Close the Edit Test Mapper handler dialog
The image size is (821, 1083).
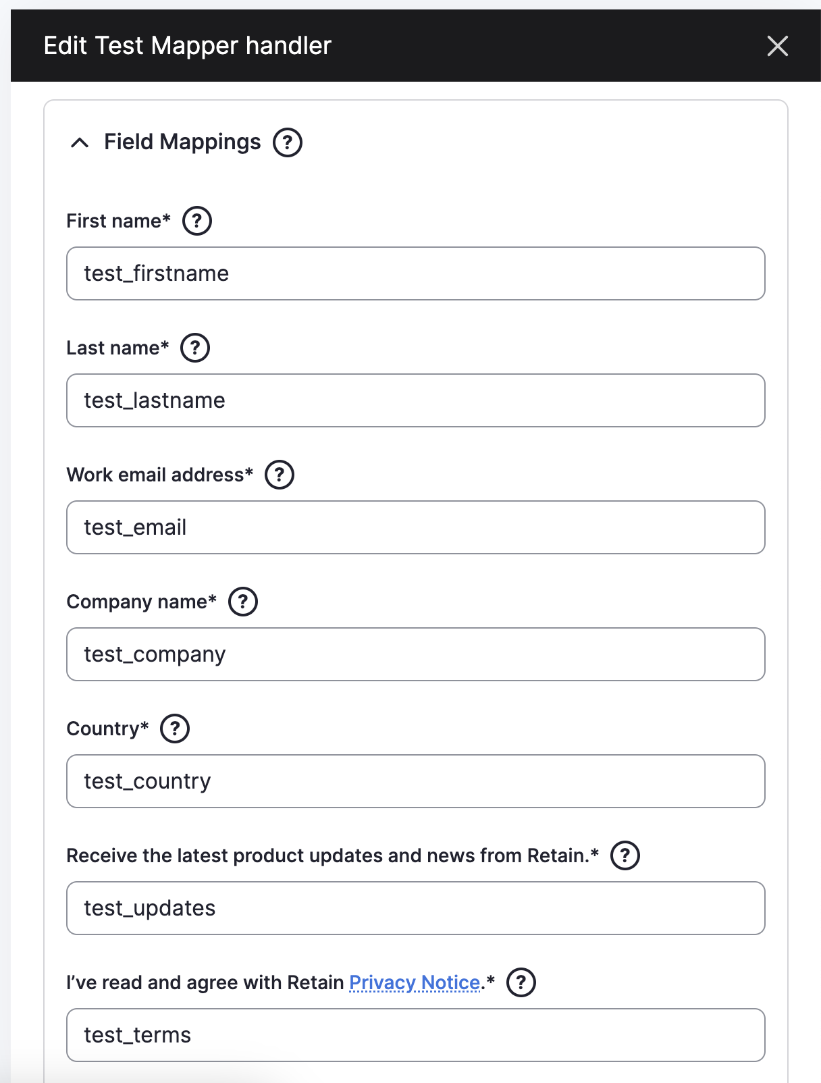tap(778, 46)
